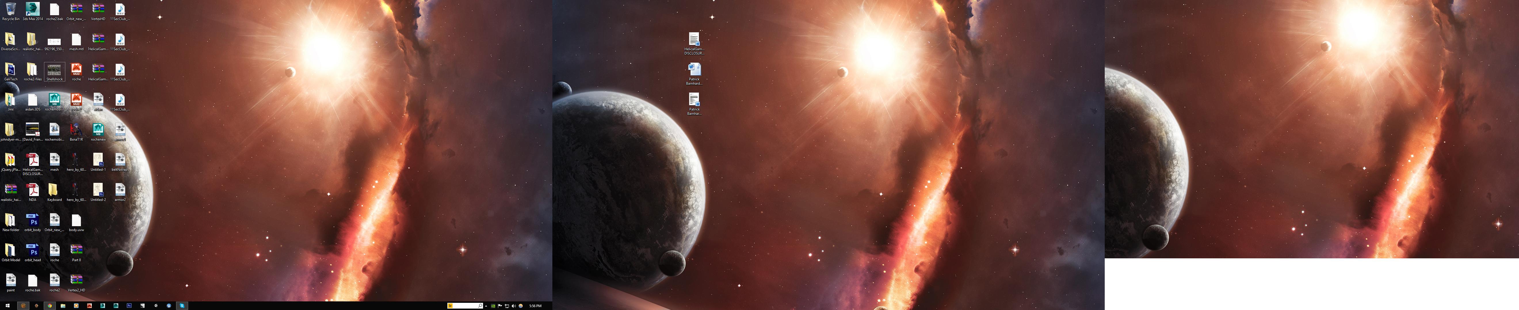Open the GaliTech Photoshop folder icon

pyautogui.click(x=11, y=72)
